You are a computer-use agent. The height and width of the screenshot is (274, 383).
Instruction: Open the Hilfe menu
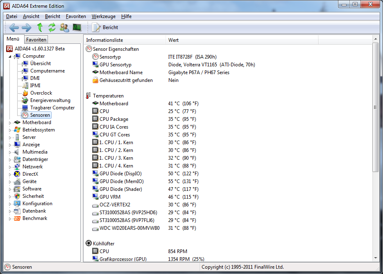(126, 16)
